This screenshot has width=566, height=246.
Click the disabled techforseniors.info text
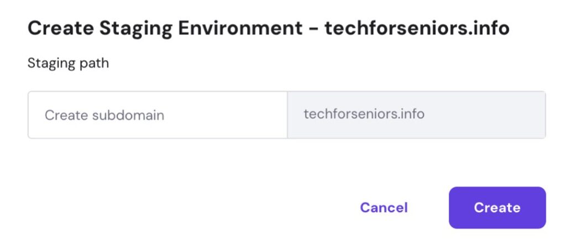coord(364,114)
